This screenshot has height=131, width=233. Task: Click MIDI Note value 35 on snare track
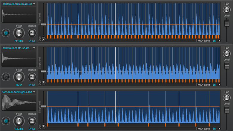click(214, 85)
